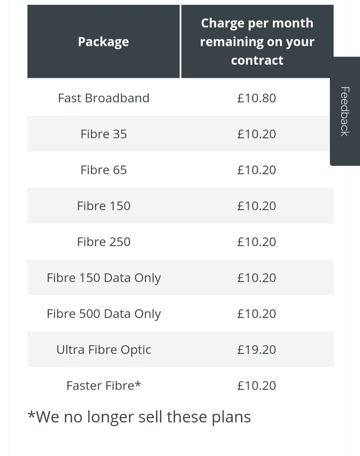Viewport: 360px width, 456px height.
Task: Select the Fibre 250 package name
Action: coord(104,241)
